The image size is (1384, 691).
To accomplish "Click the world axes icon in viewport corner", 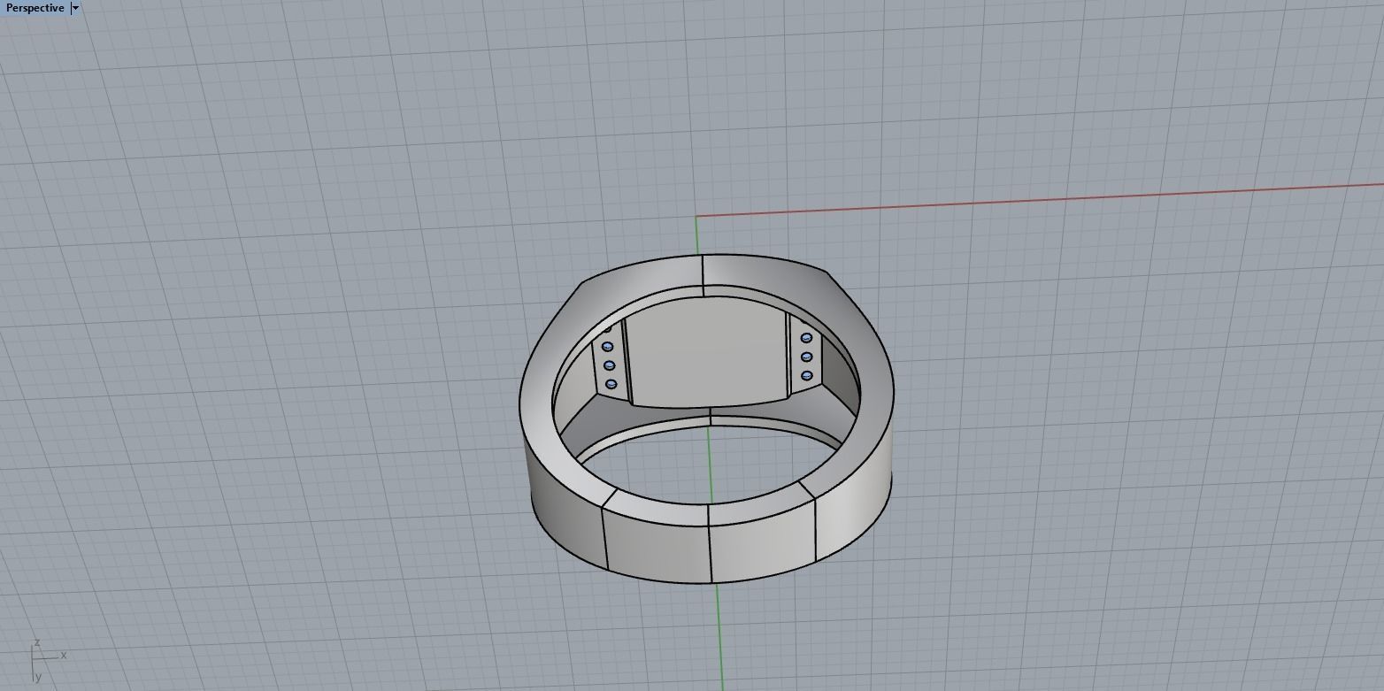I will (48, 659).
